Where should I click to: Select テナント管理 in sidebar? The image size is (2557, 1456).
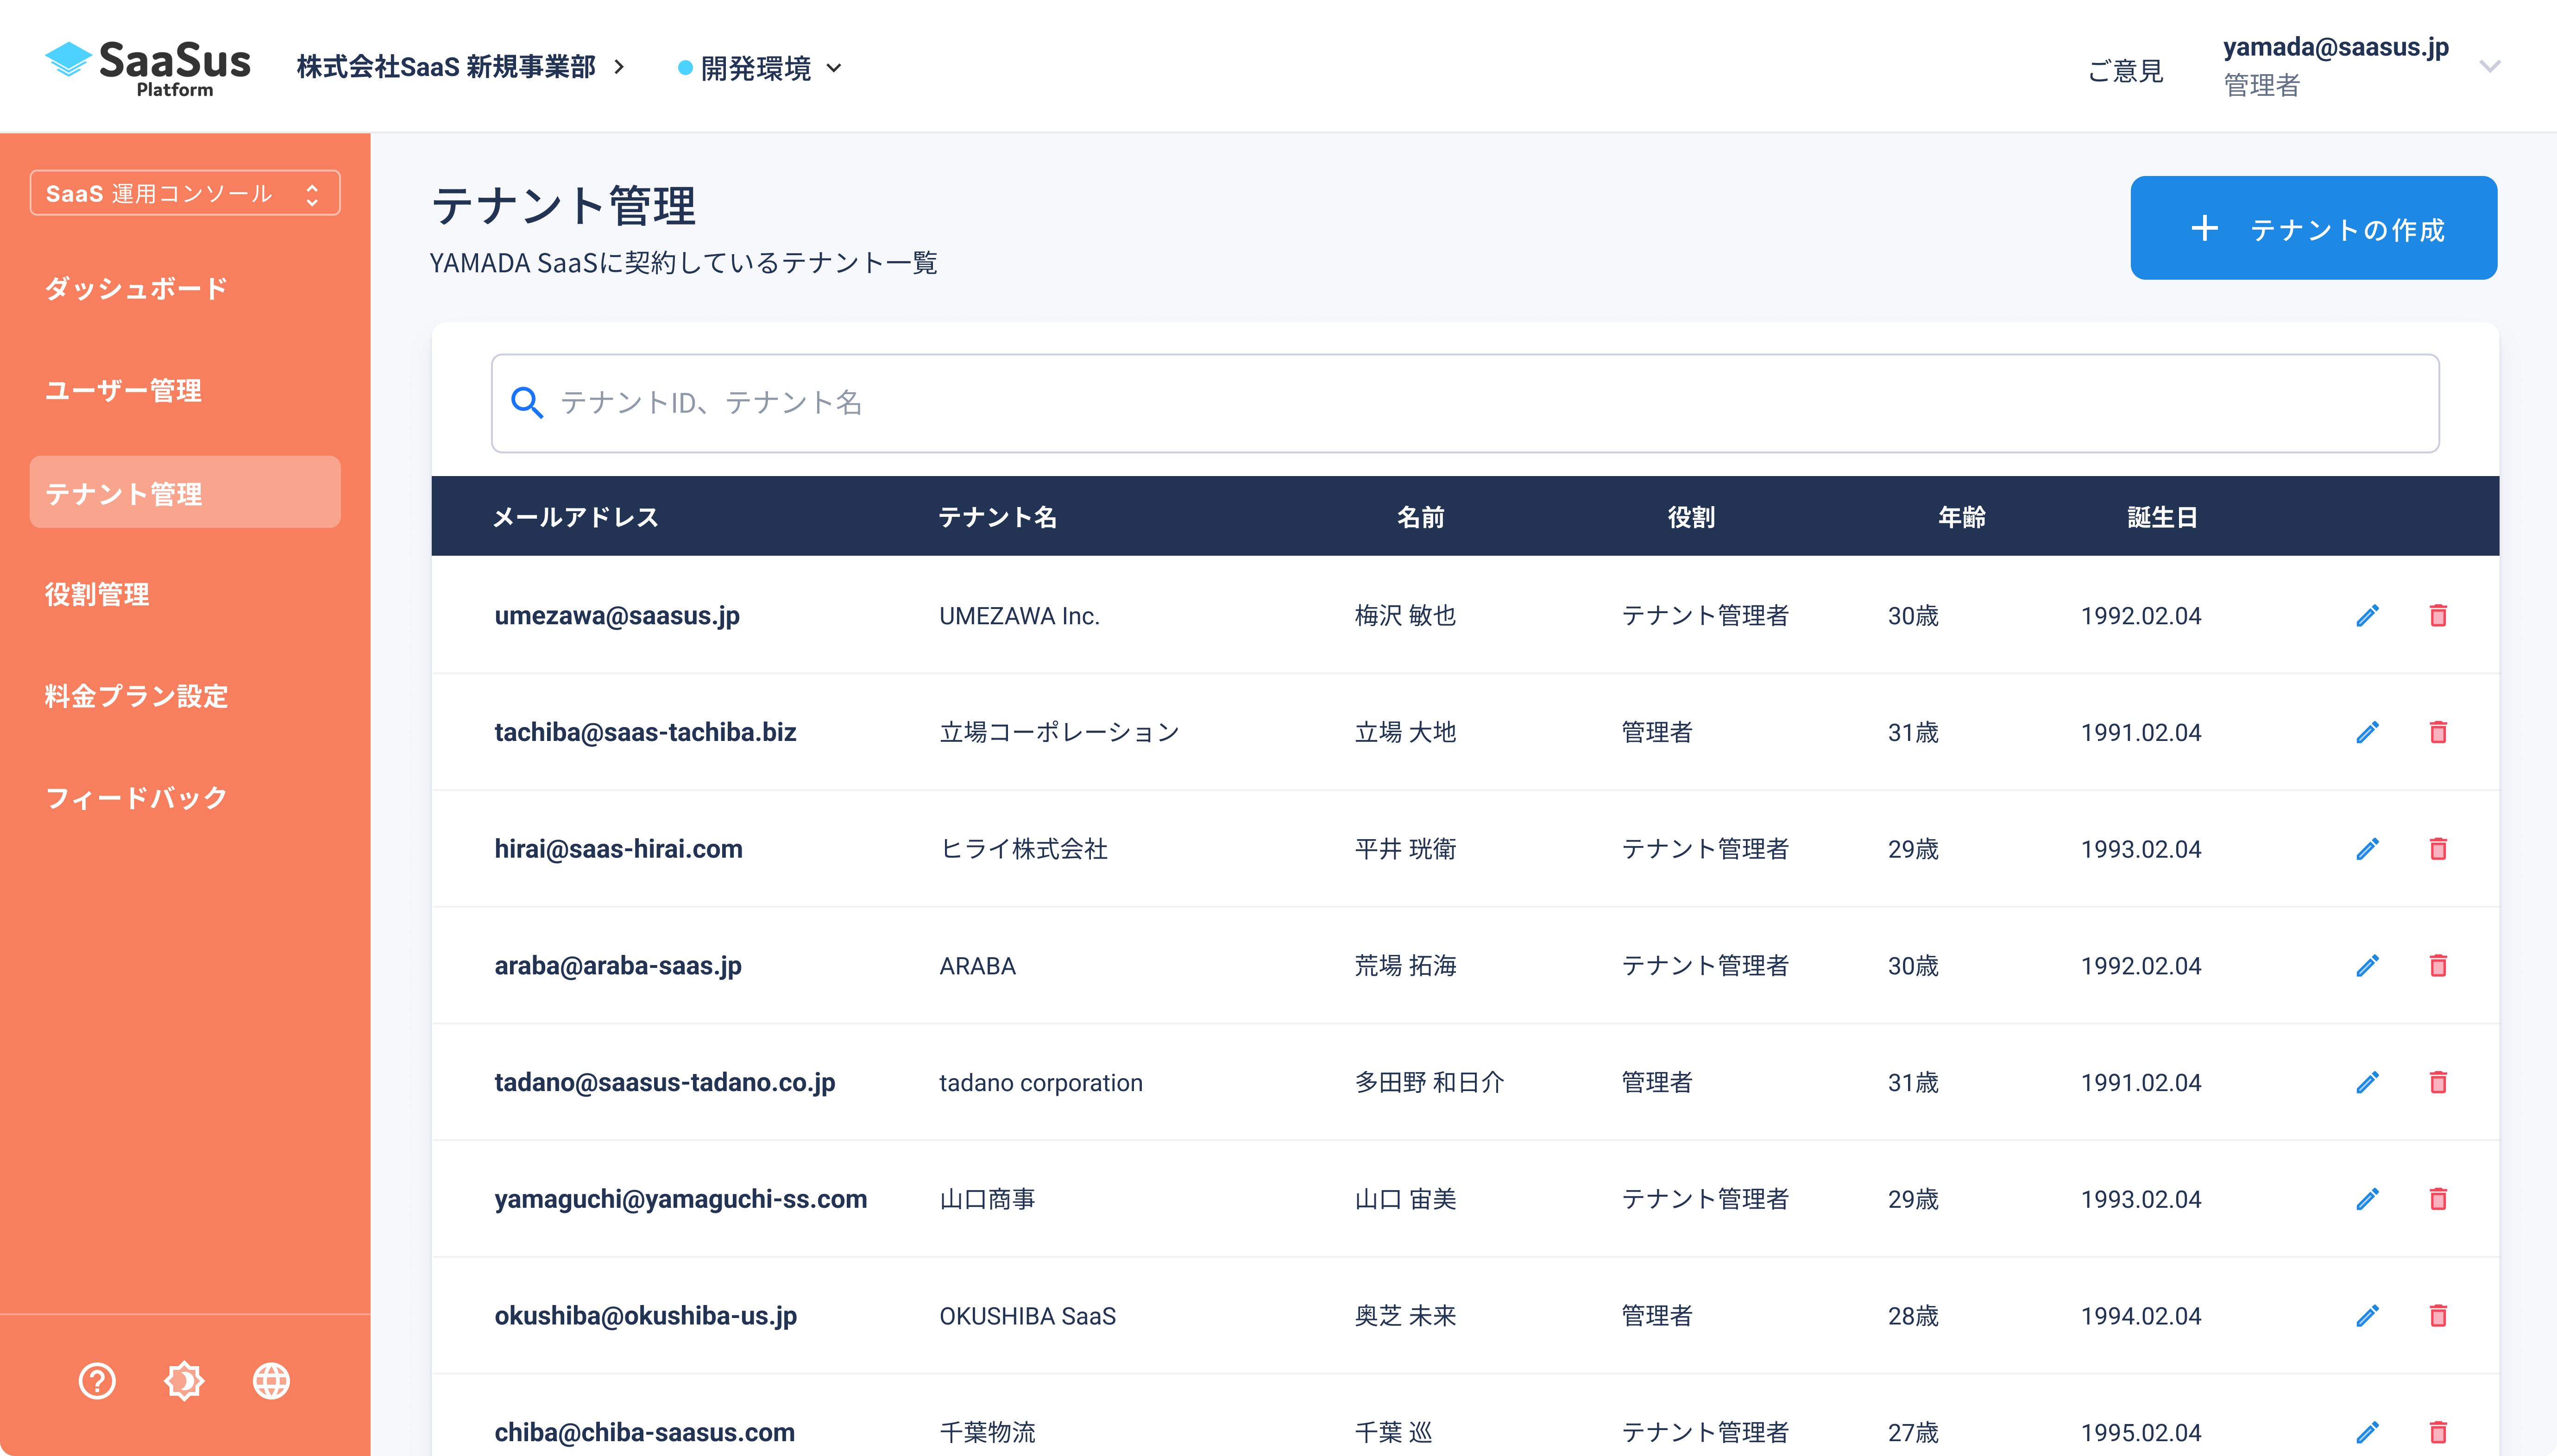(185, 492)
